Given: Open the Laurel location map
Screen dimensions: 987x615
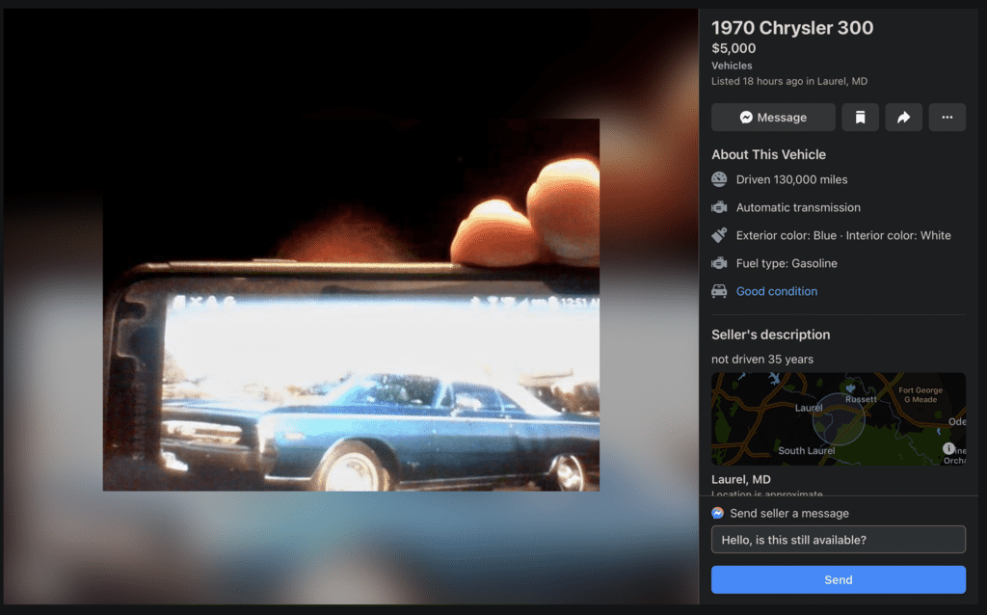Looking at the screenshot, I should coord(837,419).
